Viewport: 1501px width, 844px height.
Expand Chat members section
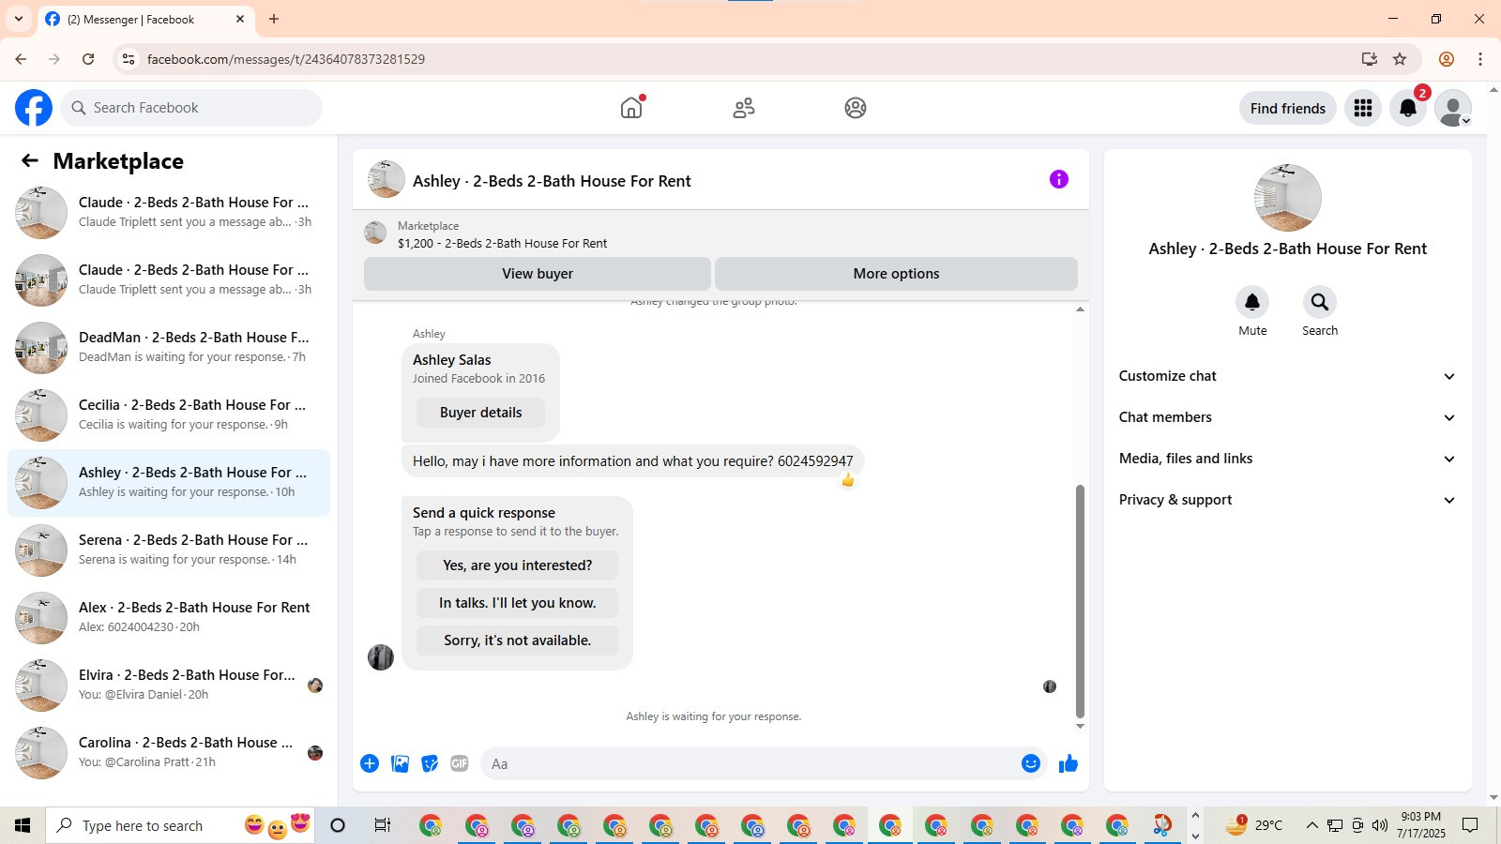click(x=1287, y=417)
